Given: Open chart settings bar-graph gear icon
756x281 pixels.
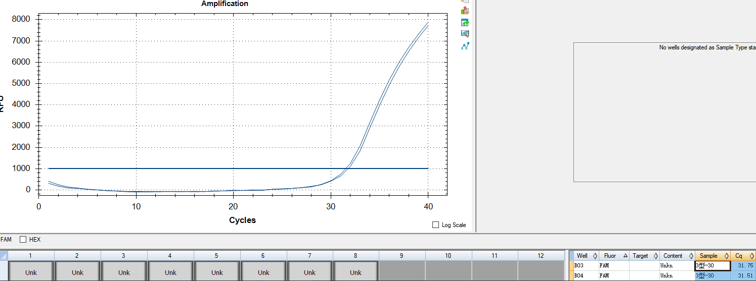Looking at the screenshot, I should [x=465, y=11].
